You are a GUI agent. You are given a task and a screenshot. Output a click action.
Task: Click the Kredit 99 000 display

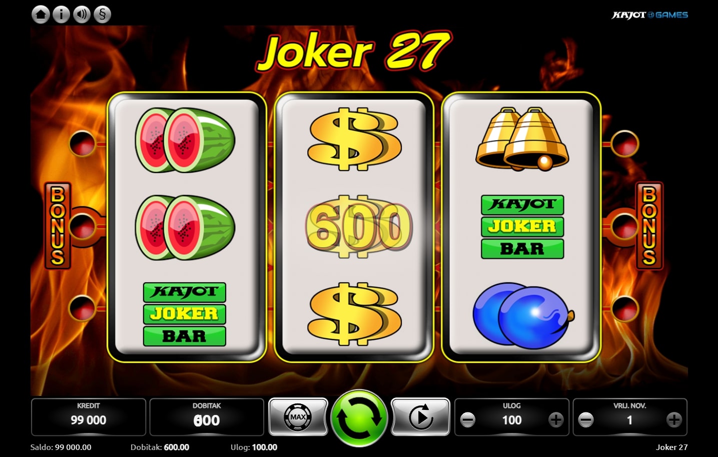coord(89,417)
